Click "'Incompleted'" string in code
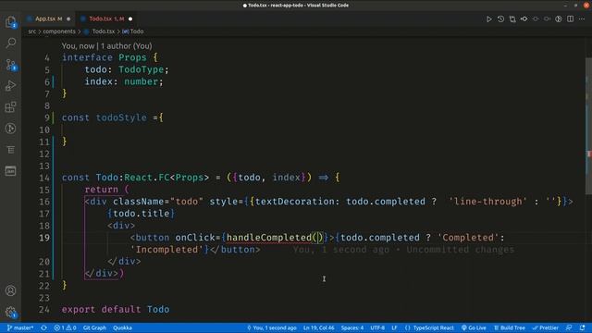The height and width of the screenshot is (333, 592). tap(166, 250)
